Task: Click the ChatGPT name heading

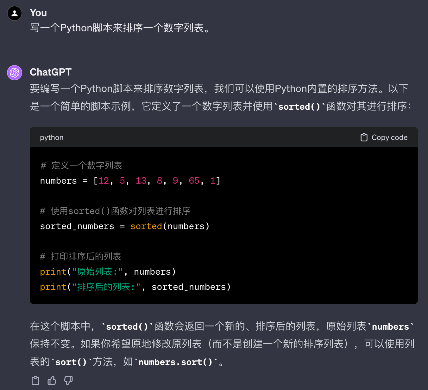Action: [x=51, y=72]
